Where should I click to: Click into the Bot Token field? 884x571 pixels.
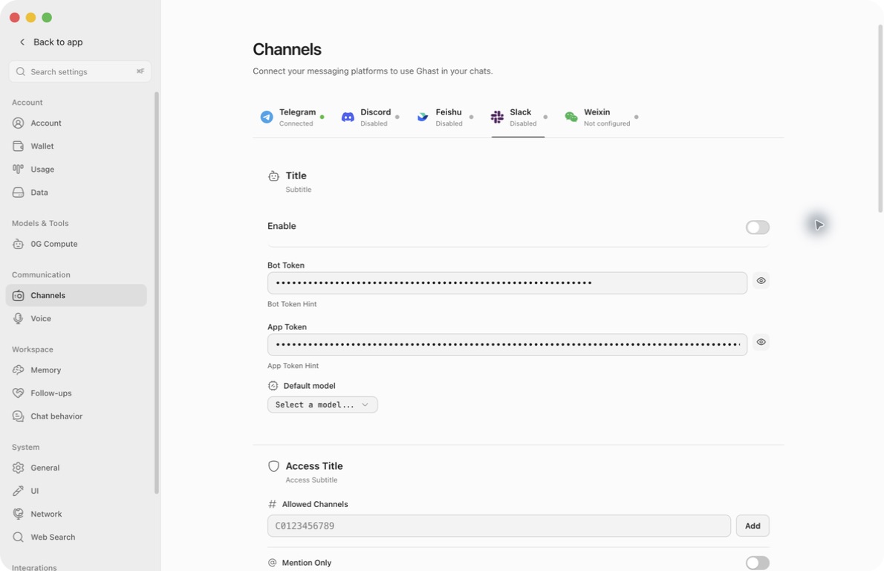507,283
